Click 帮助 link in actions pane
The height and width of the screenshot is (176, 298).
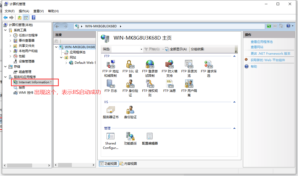(254, 66)
